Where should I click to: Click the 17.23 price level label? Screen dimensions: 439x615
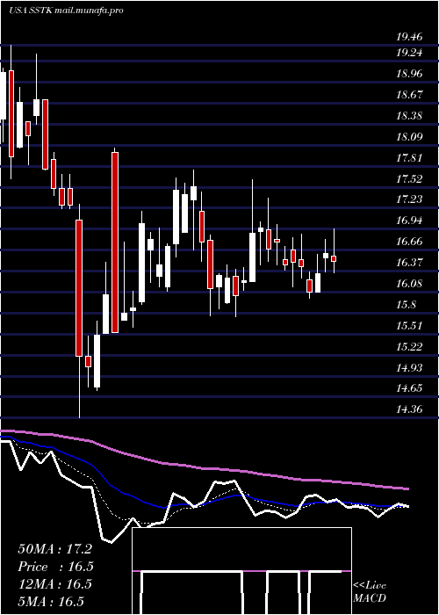409,199
